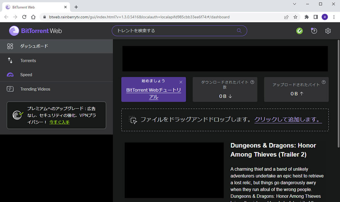The image size is (340, 202).
Task: Click the 0 B downloaded bytes value
Action: (225, 96)
